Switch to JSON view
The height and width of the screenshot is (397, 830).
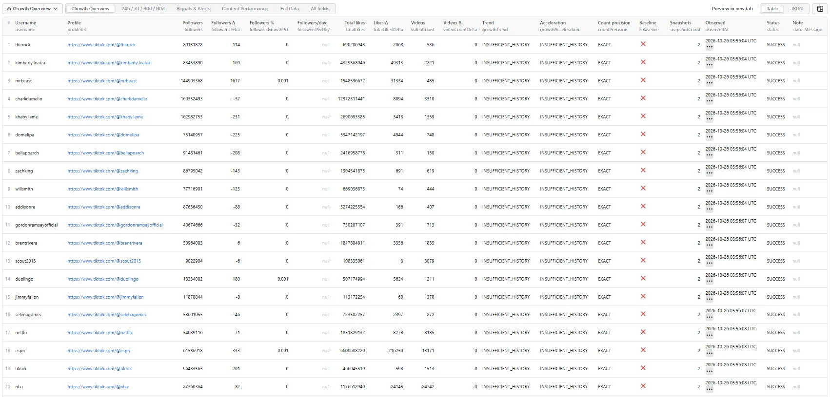click(796, 9)
